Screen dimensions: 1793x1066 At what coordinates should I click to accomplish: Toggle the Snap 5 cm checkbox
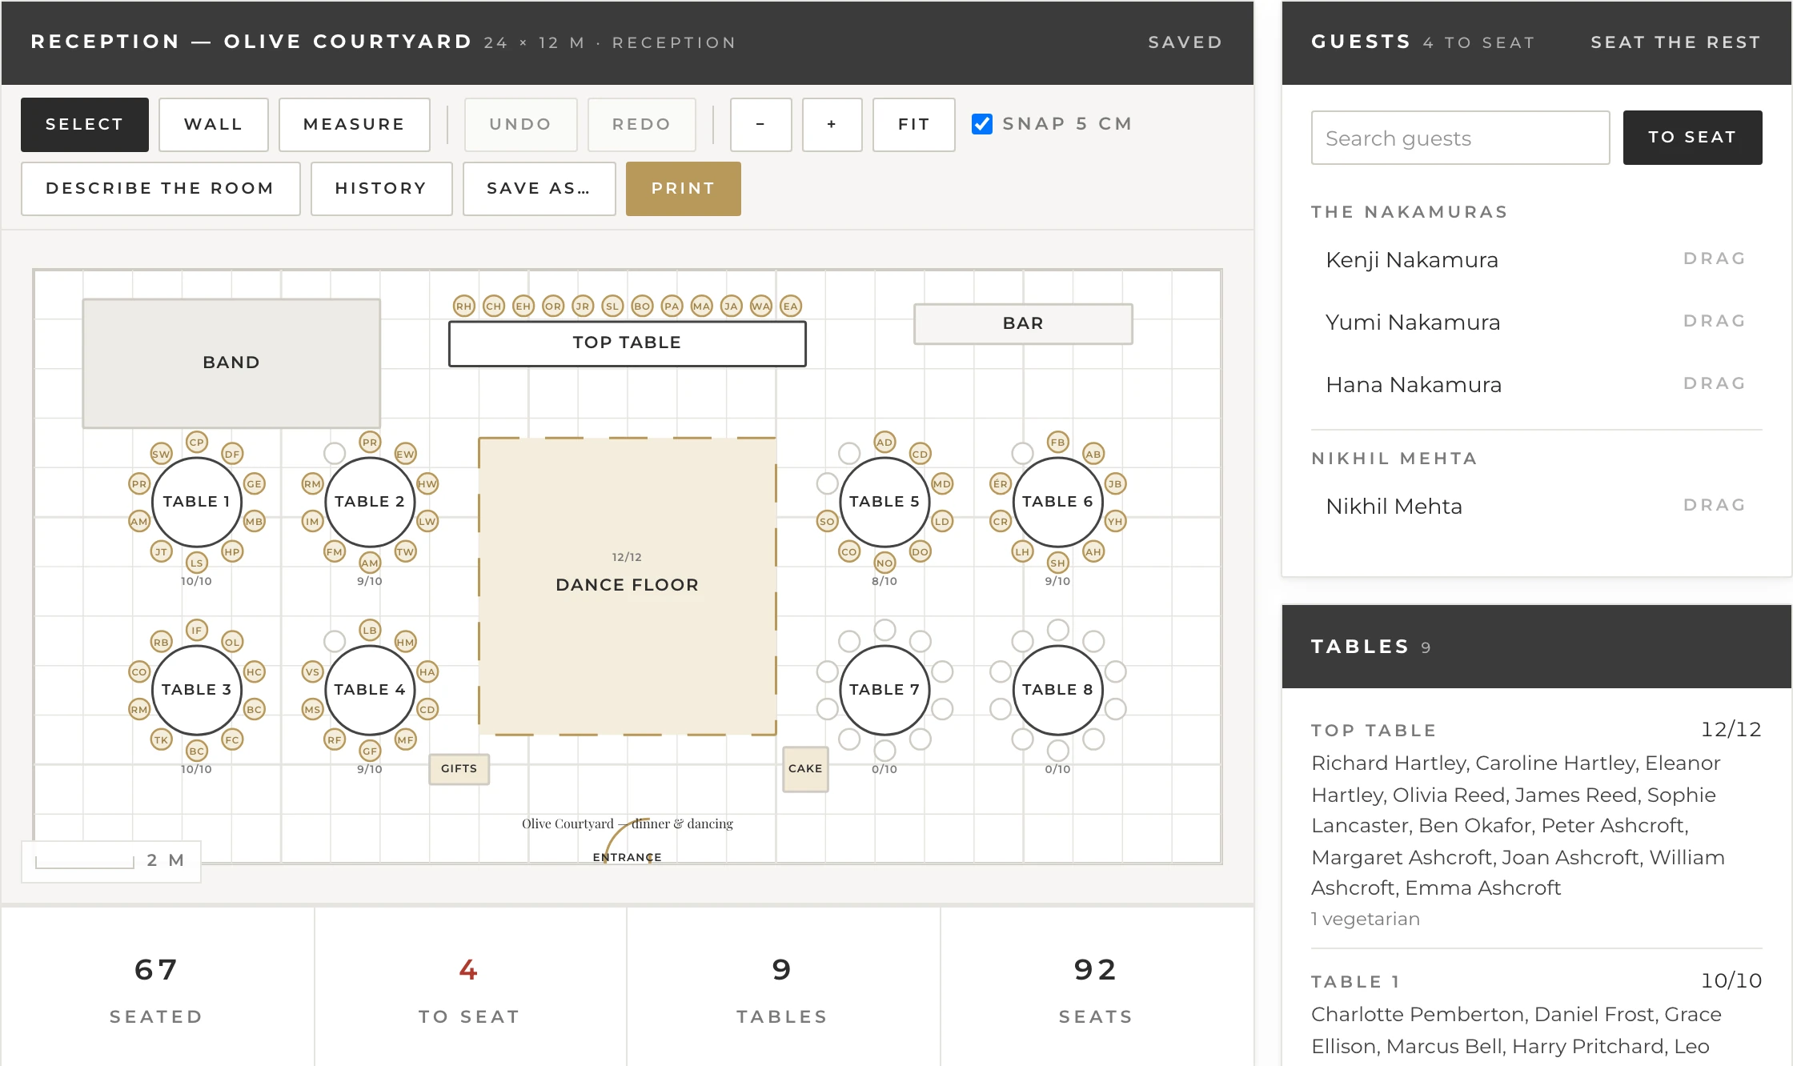pyautogui.click(x=982, y=124)
